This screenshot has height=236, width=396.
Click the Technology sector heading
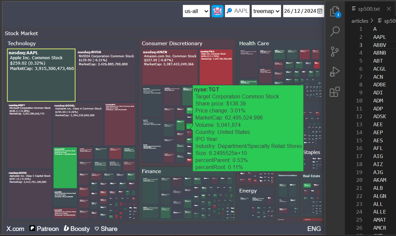(x=22, y=44)
